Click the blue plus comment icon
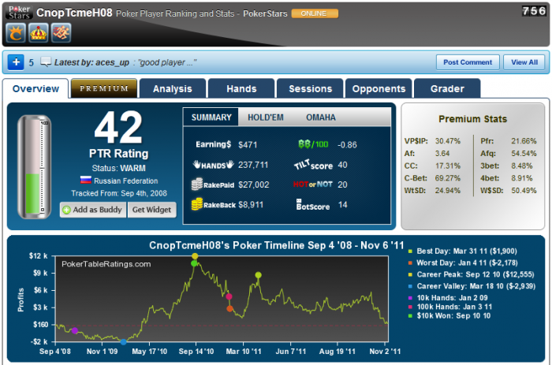Image resolution: width=552 pixels, height=365 pixels. (16, 62)
